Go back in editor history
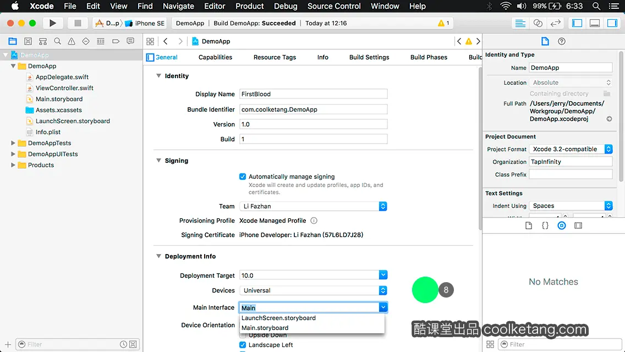625x352 pixels. point(166,41)
